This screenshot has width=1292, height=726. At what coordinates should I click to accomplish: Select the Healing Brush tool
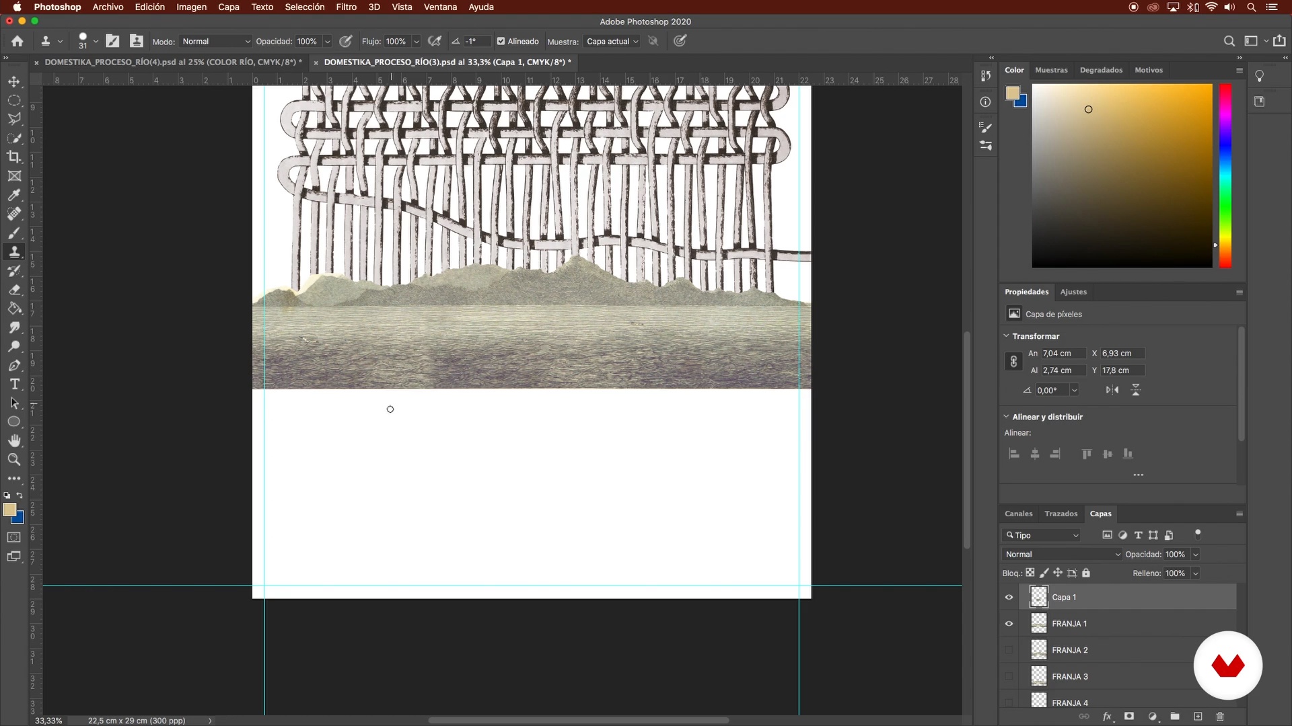point(14,214)
